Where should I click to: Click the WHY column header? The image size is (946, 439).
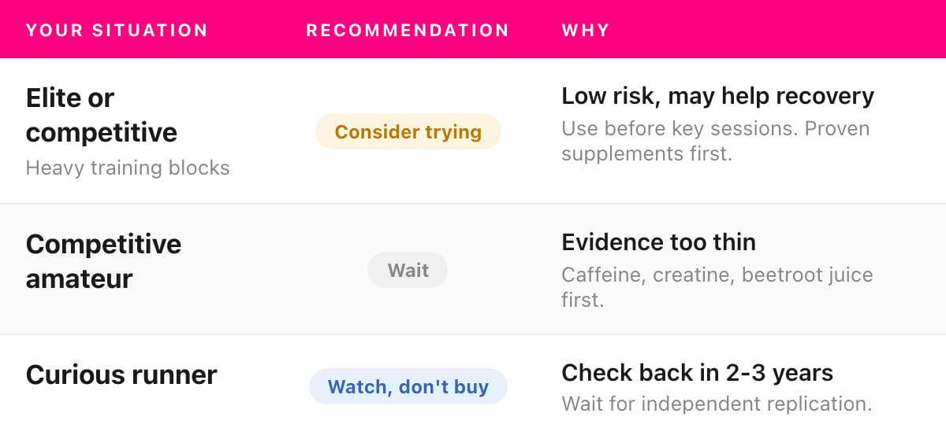click(x=586, y=31)
